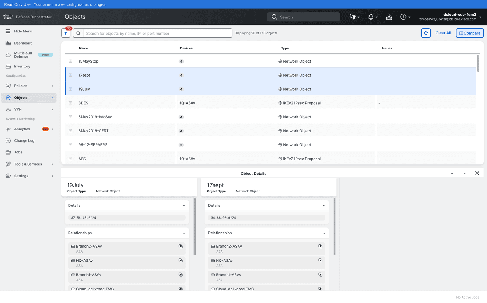Open the objects filter button
The image size is (487, 303).
click(66, 33)
